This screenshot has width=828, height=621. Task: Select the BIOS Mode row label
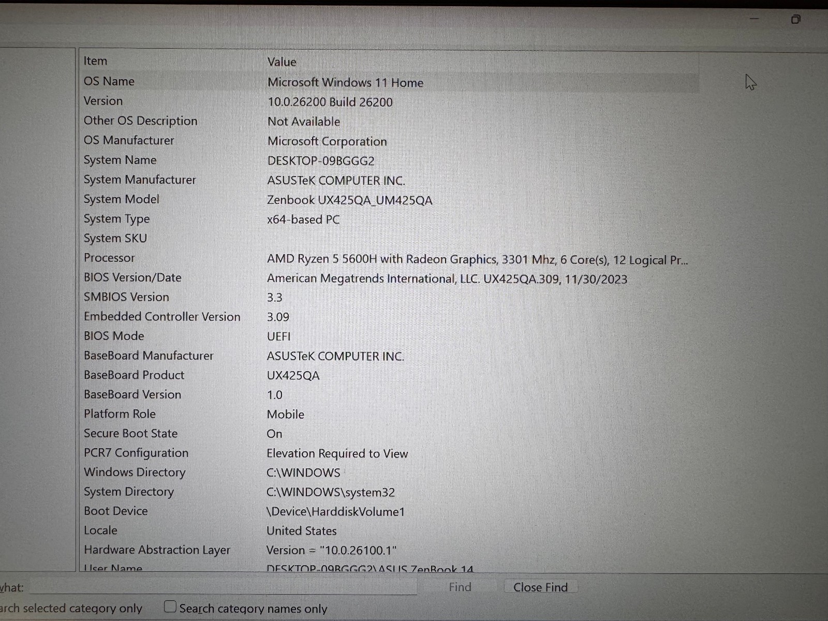114,336
